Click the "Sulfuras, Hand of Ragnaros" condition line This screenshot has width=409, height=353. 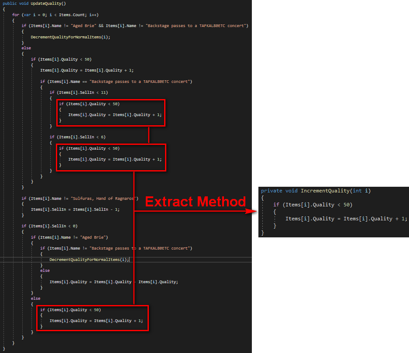coord(80,199)
